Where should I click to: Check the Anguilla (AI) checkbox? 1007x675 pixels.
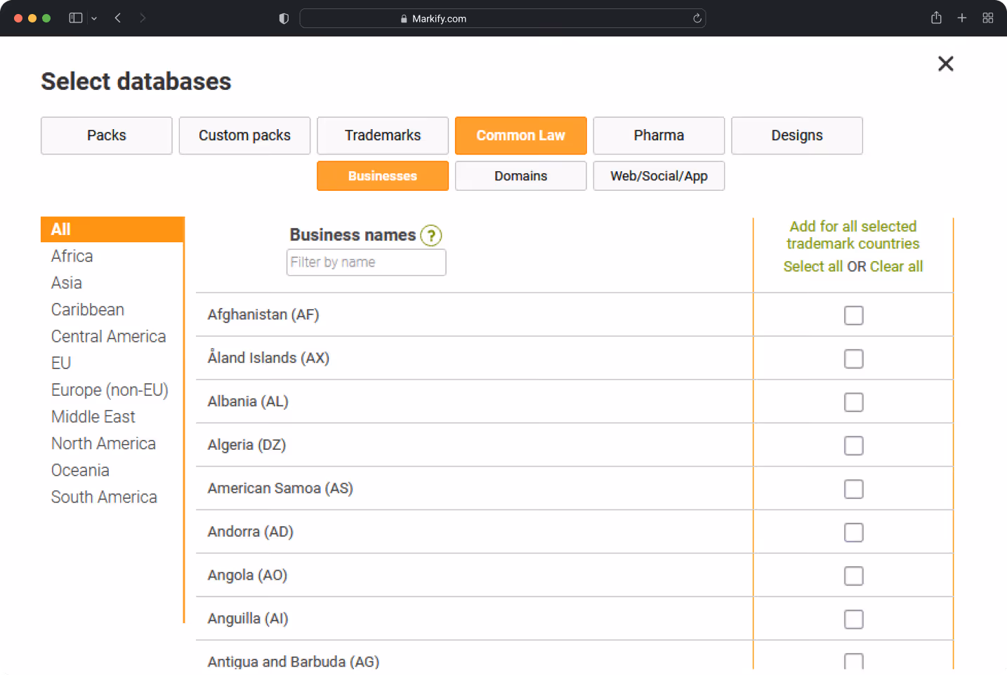click(x=854, y=620)
